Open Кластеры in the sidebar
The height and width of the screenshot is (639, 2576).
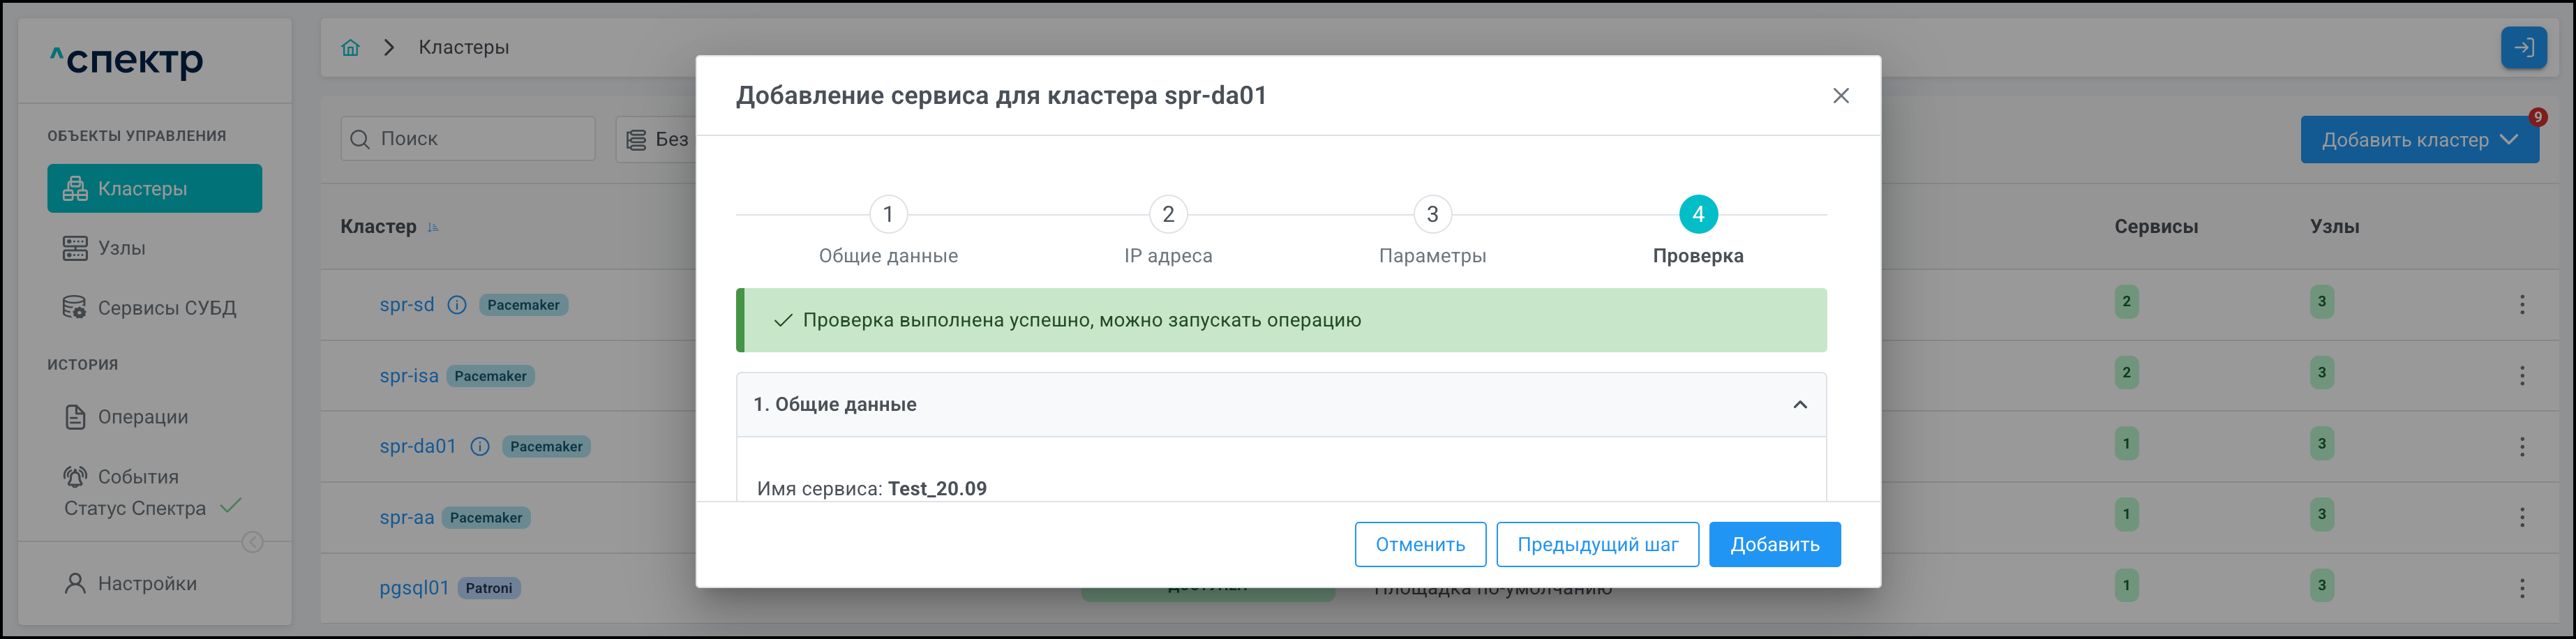(155, 188)
